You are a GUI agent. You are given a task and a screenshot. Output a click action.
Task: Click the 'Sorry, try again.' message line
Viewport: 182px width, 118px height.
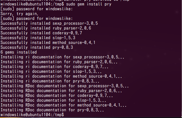click(x=19, y=14)
